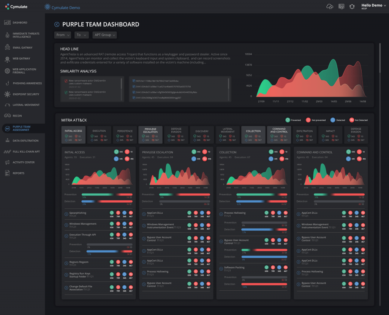Click the Collection Prevention progress bar

click(x=262, y=195)
